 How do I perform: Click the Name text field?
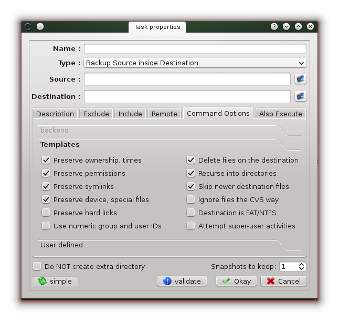click(195, 49)
